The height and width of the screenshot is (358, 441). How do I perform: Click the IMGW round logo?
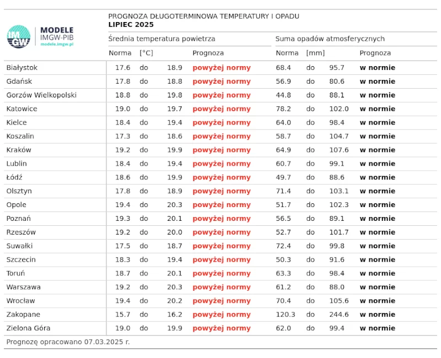coord(19,37)
